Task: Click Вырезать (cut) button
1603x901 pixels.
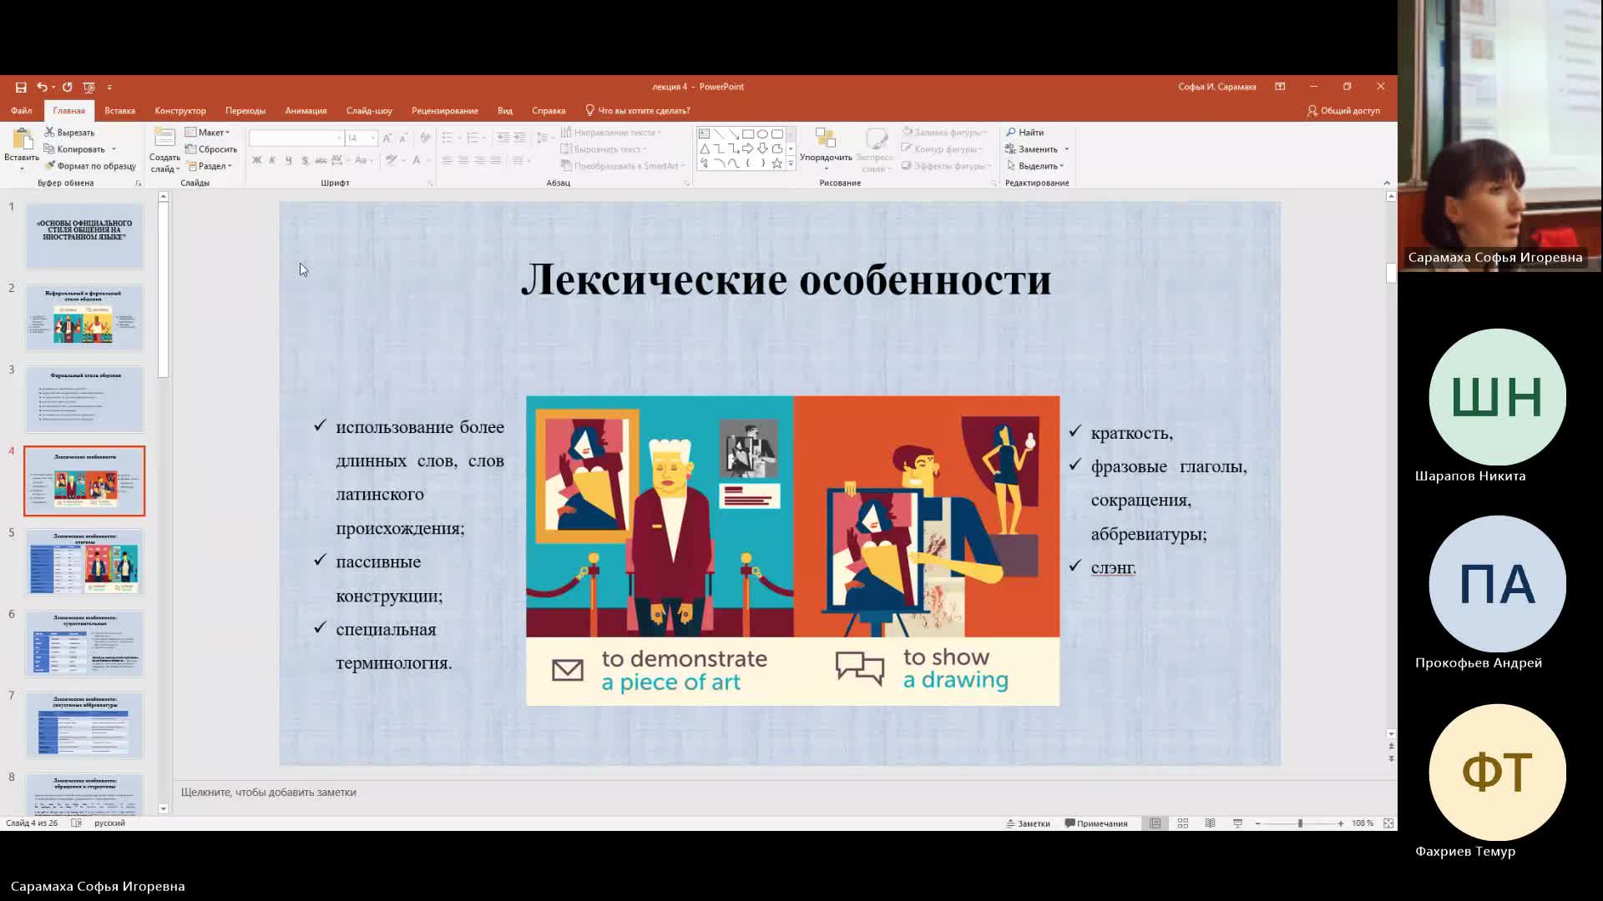Action: [x=69, y=132]
